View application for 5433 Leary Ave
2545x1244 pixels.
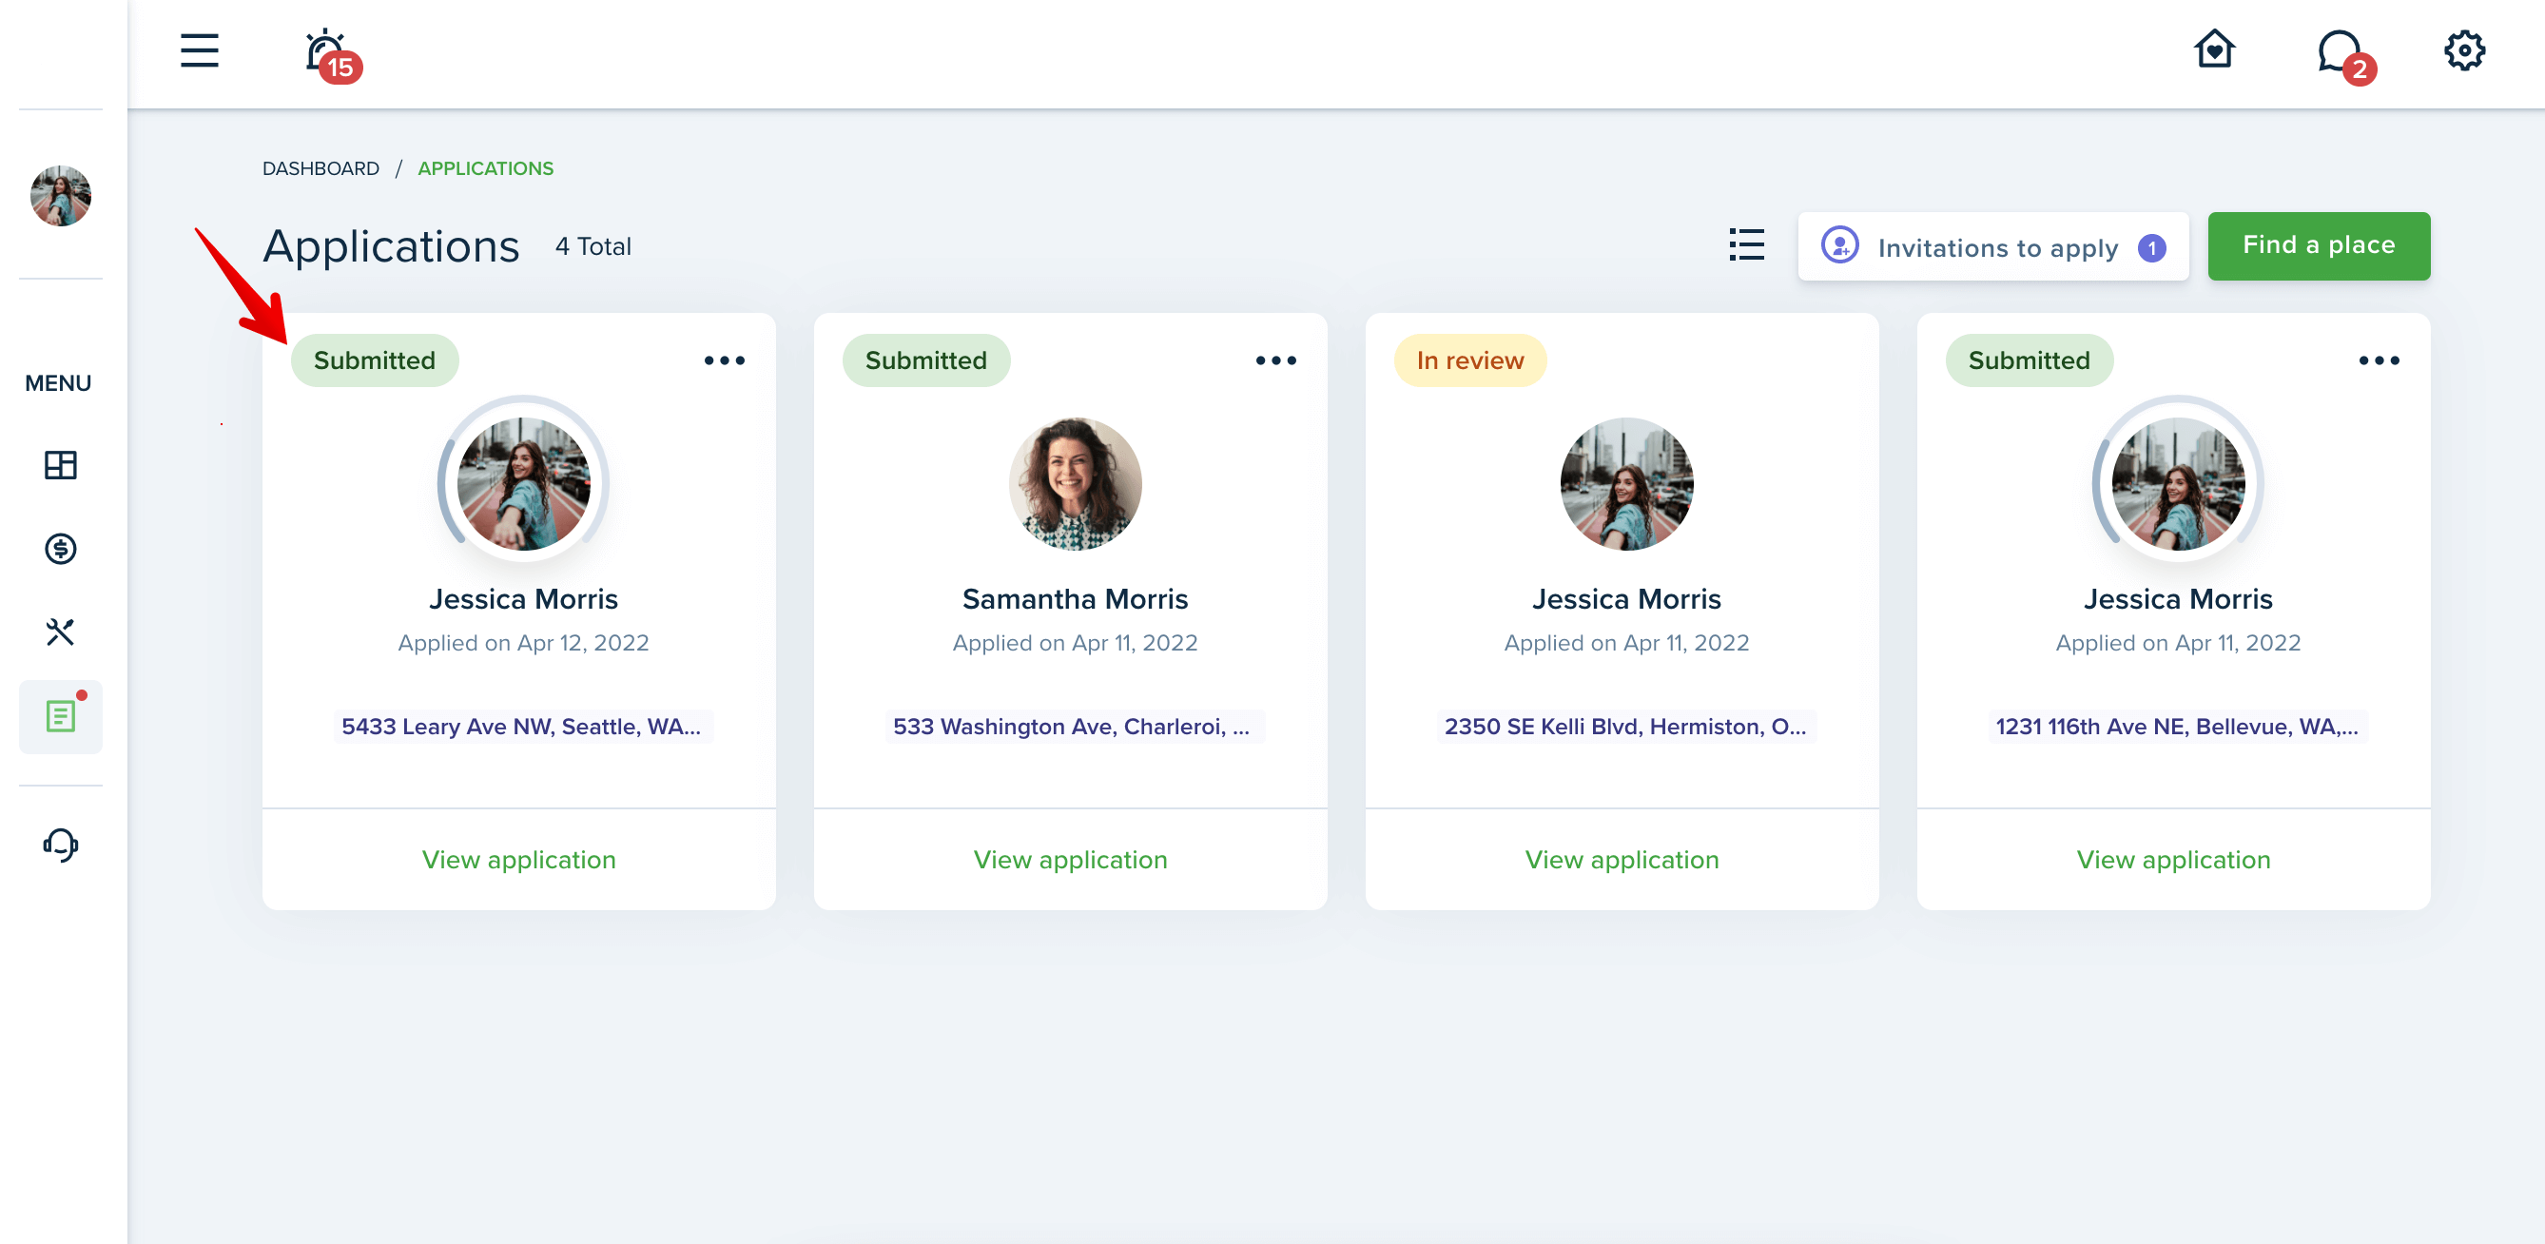[x=518, y=860]
